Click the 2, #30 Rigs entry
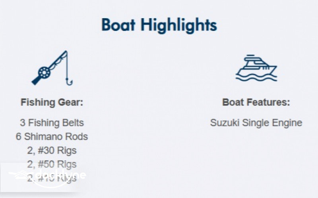Viewport: 318px width, 198px height. coord(52,150)
